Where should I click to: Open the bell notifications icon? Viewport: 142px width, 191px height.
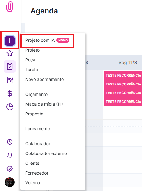pos(10,155)
